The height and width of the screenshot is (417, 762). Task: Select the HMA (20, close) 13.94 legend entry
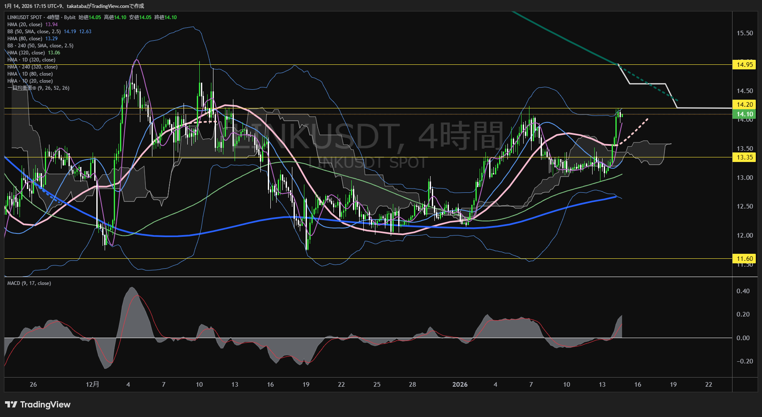pyautogui.click(x=32, y=25)
